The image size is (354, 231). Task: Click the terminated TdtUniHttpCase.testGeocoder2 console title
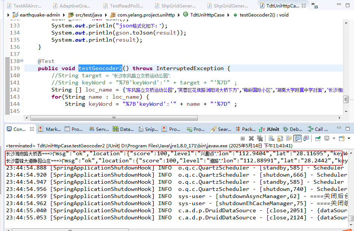coord(149,146)
